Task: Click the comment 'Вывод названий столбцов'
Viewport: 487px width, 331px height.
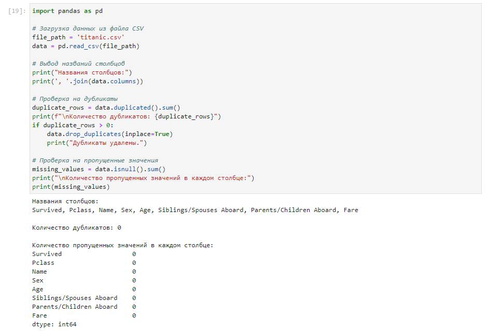Action: tap(78, 64)
